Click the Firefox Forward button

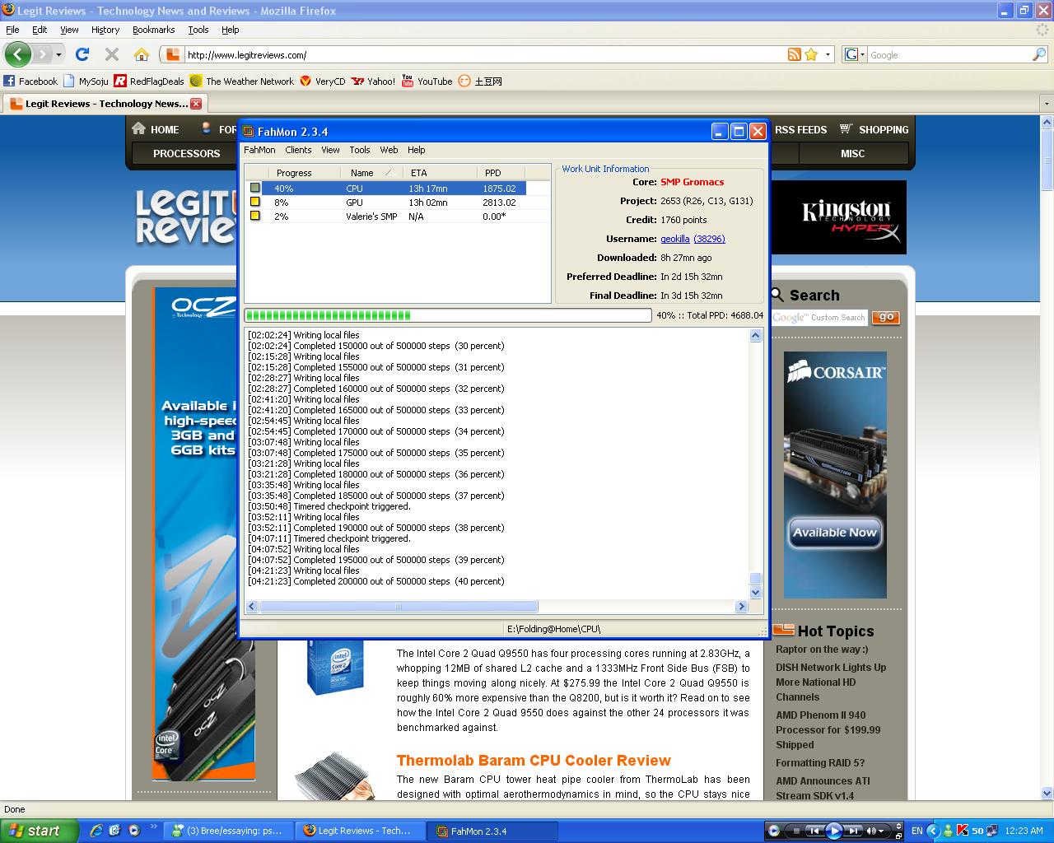(x=43, y=54)
